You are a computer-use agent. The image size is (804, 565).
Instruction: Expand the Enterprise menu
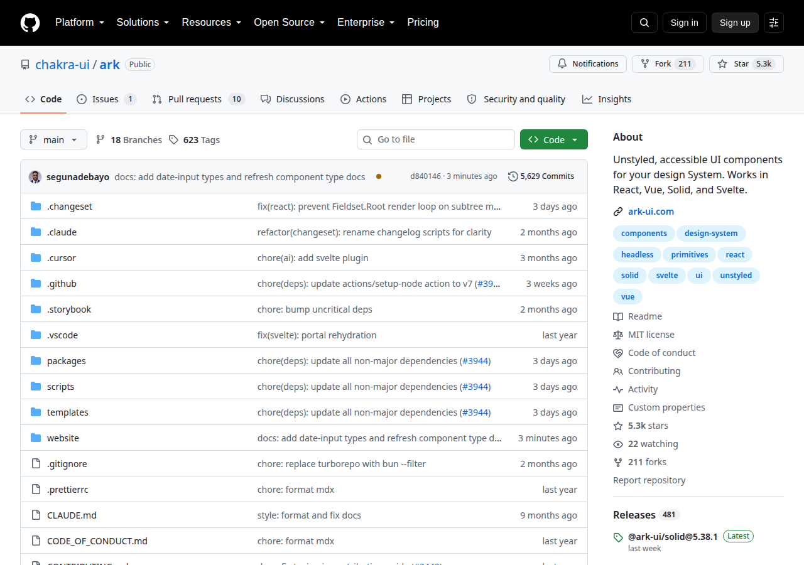pyautogui.click(x=366, y=23)
